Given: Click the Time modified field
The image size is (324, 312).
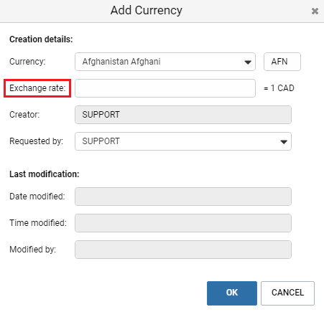Looking at the screenshot, I should click(x=183, y=223).
